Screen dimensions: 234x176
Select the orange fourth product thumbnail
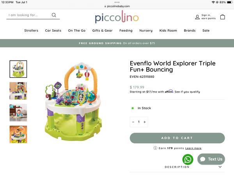point(18,134)
